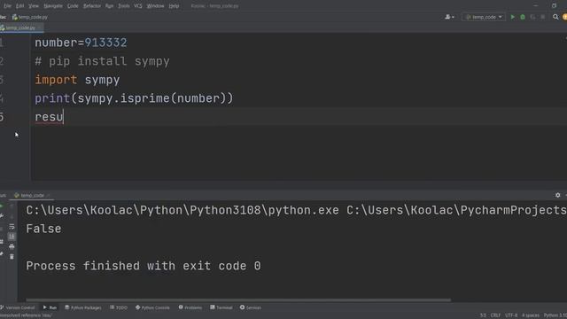Print run output using the printer icon
567x319 pixels.
(12, 246)
